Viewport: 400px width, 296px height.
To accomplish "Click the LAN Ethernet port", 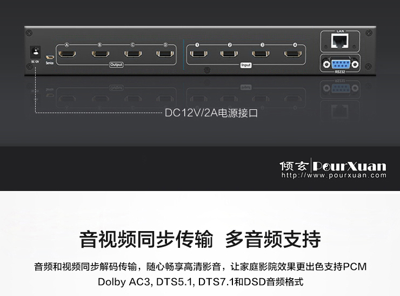I will tap(340, 41).
